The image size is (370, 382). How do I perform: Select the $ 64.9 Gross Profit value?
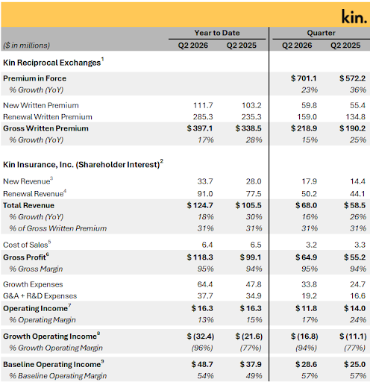[306, 257]
